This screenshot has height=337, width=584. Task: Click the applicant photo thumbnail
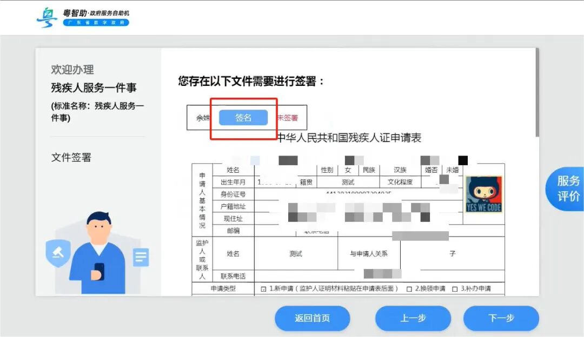tap(484, 194)
